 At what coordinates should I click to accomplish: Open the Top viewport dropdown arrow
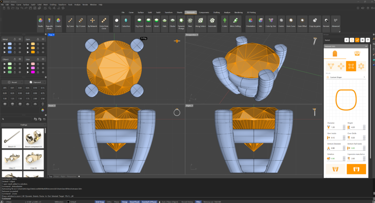pos(53,35)
